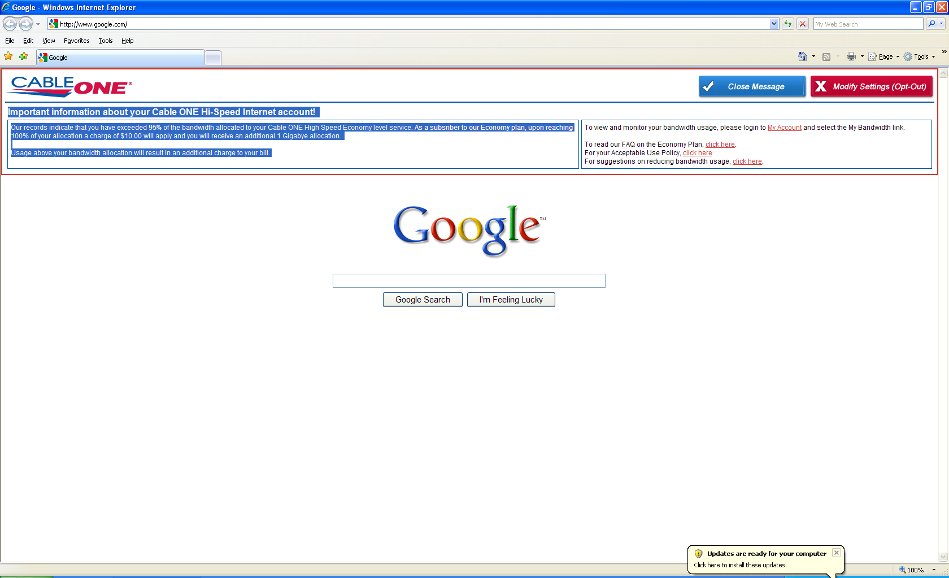Go forward with the Forward arrow button
The width and height of the screenshot is (949, 578).
(x=26, y=24)
